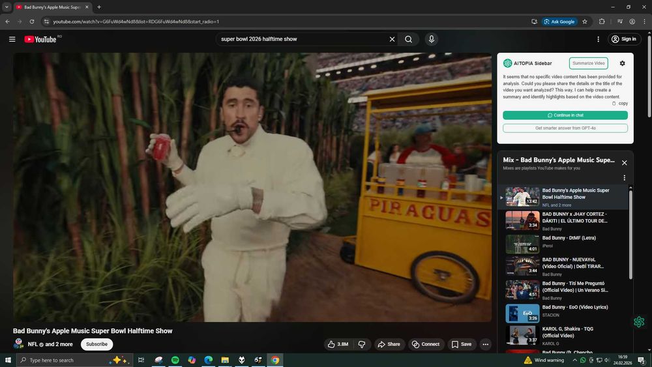Bookmark this page with star icon

click(585, 22)
